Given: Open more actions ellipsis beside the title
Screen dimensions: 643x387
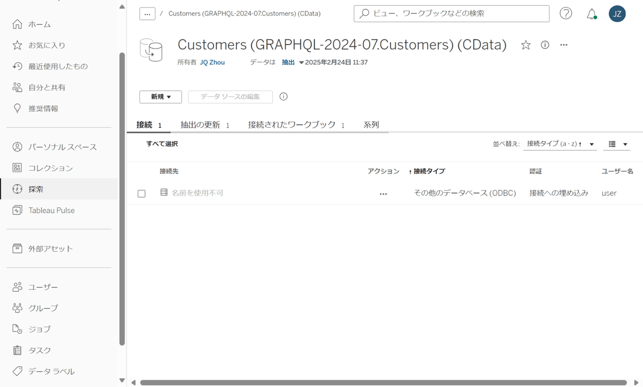Looking at the screenshot, I should click(x=564, y=45).
